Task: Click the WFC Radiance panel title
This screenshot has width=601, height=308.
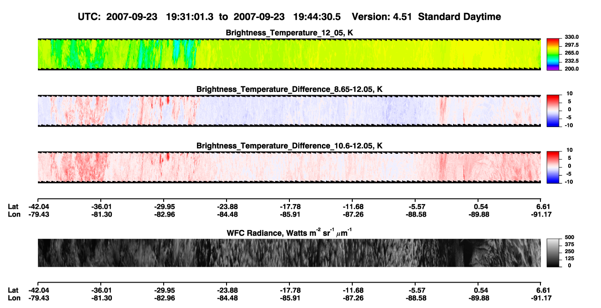Action: tap(289, 232)
